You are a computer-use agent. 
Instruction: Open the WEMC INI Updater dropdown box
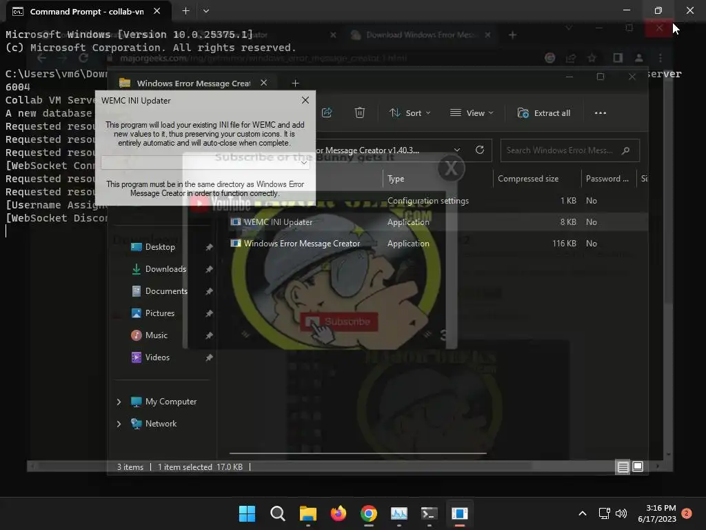[x=205, y=162]
